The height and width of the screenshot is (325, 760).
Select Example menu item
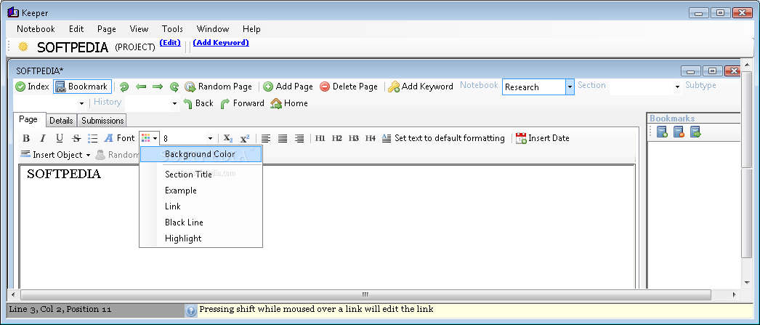coord(201,190)
